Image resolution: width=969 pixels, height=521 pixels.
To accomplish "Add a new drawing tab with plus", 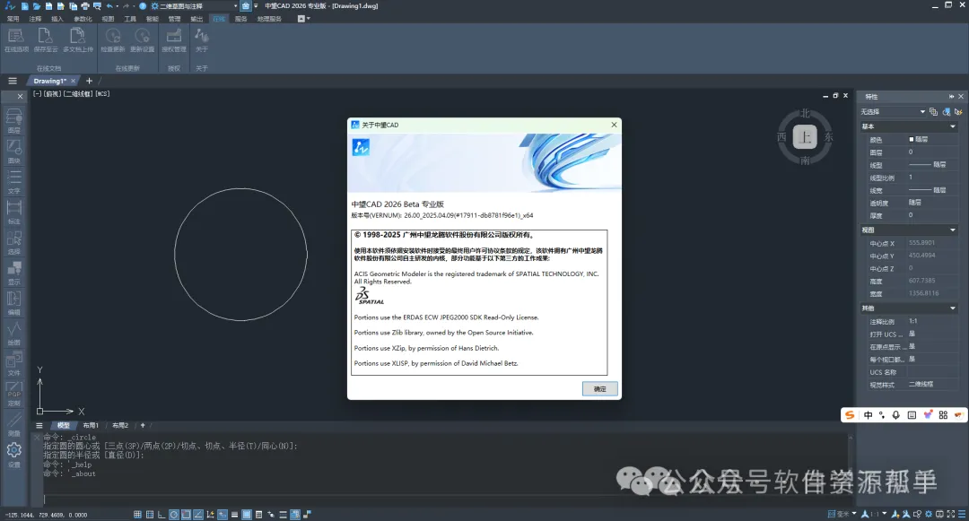I will [89, 81].
